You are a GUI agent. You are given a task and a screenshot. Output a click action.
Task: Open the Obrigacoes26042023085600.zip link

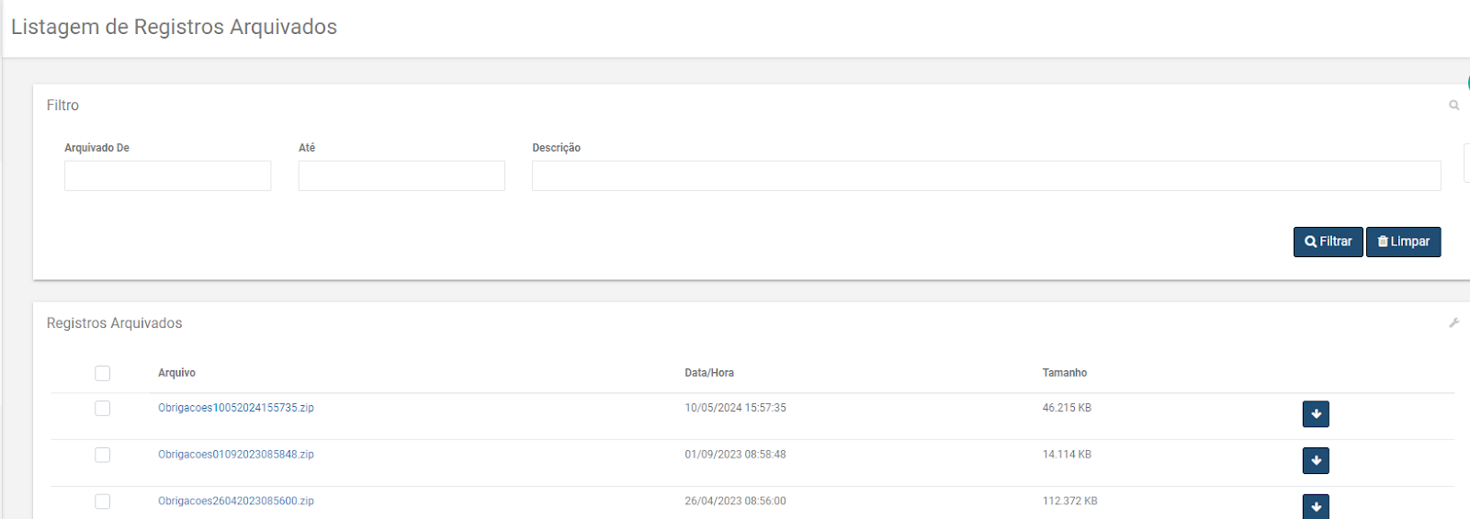236,502
